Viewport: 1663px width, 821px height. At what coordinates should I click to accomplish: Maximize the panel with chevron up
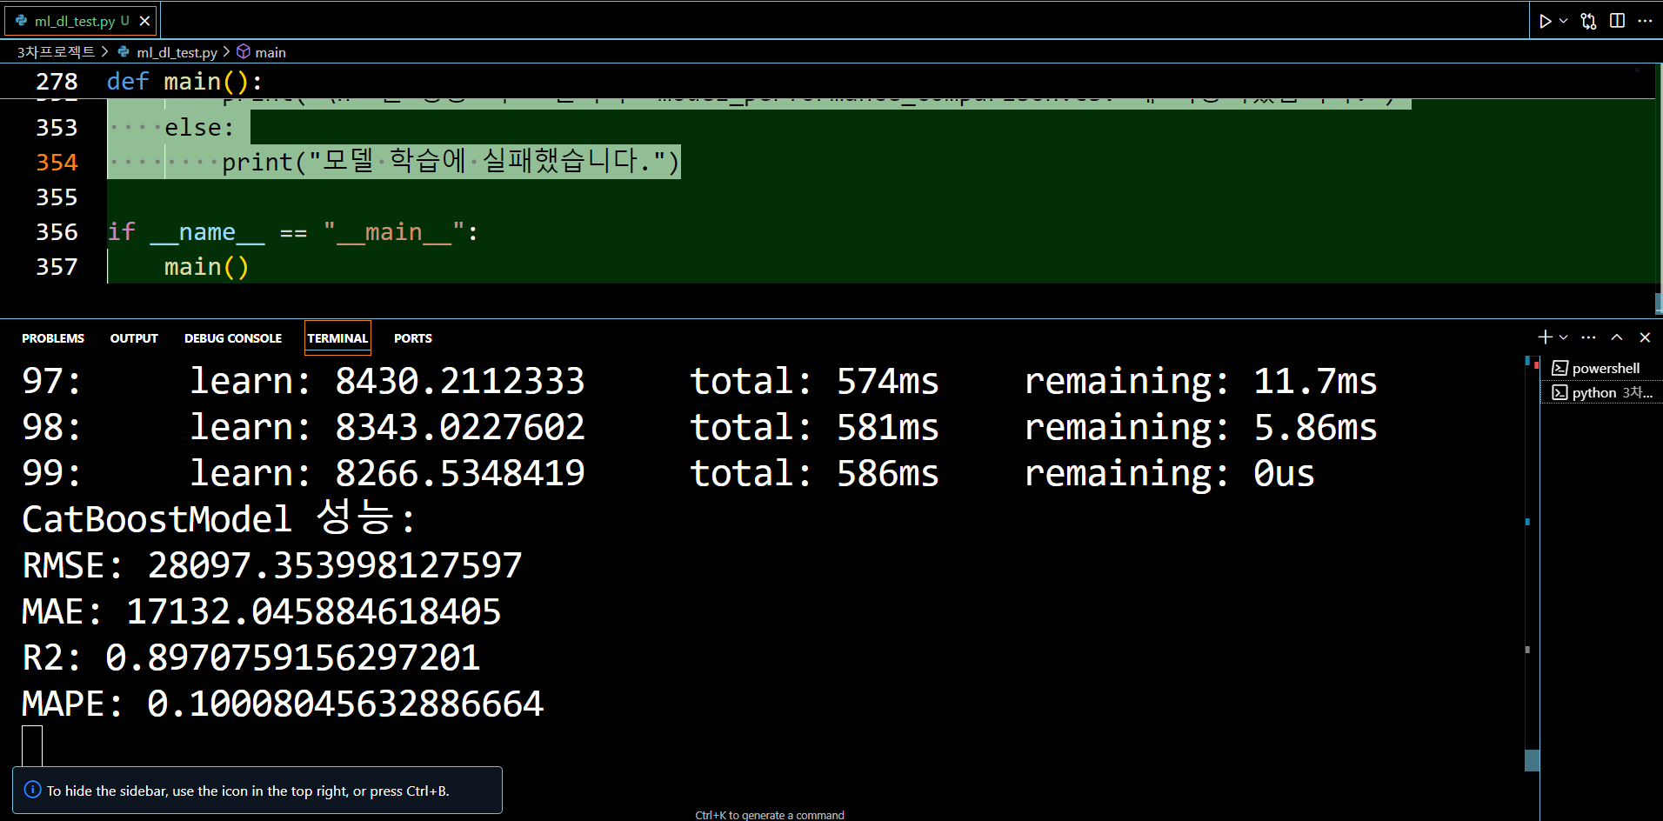click(1616, 337)
